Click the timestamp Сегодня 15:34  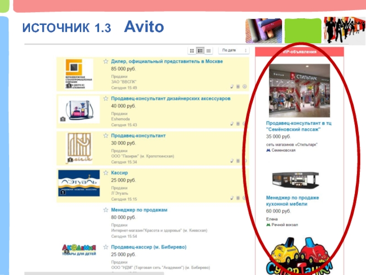click(124, 162)
